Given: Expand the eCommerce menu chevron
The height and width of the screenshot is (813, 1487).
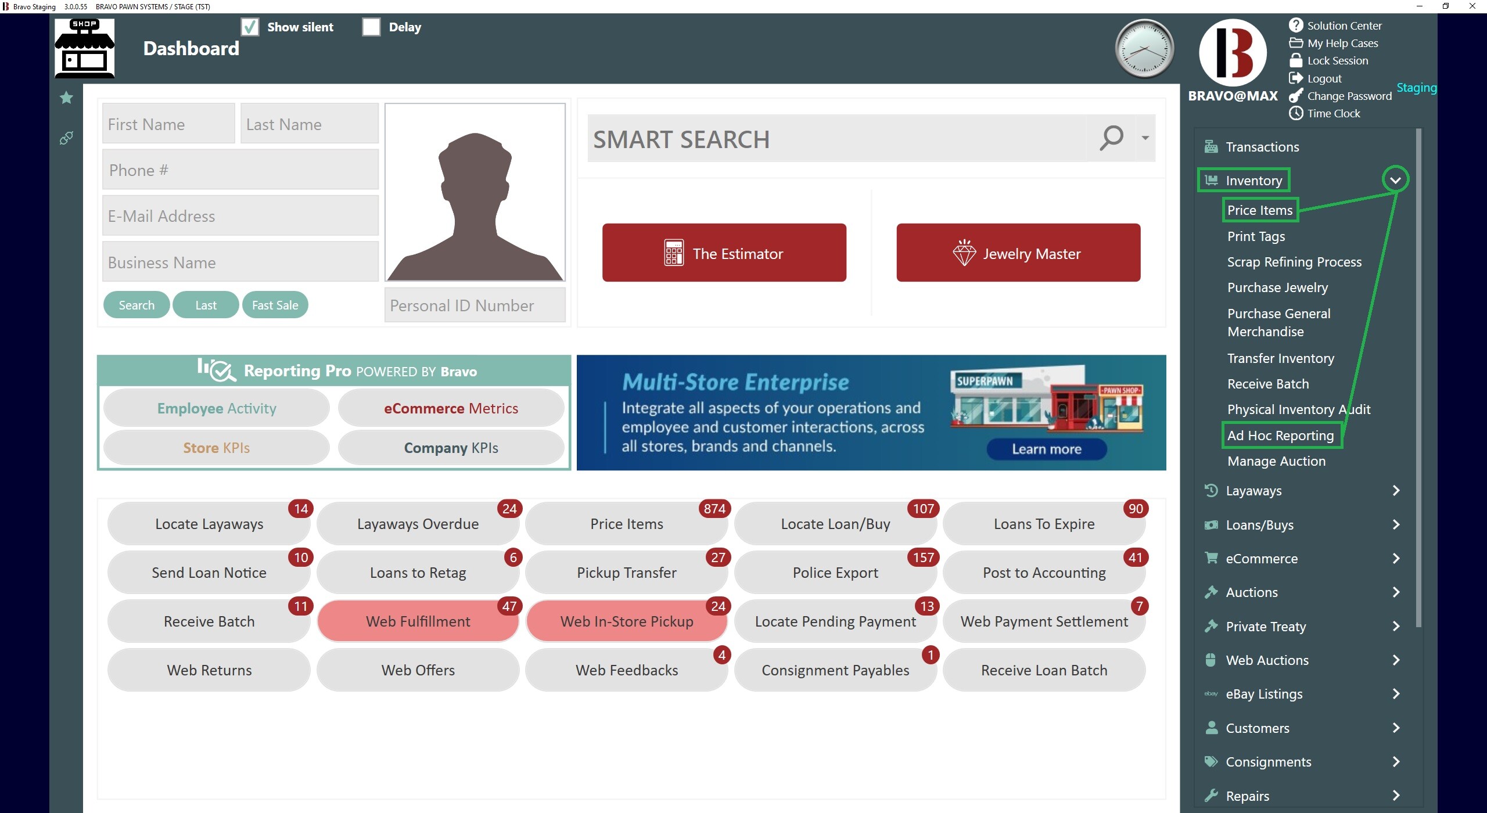Looking at the screenshot, I should point(1396,558).
